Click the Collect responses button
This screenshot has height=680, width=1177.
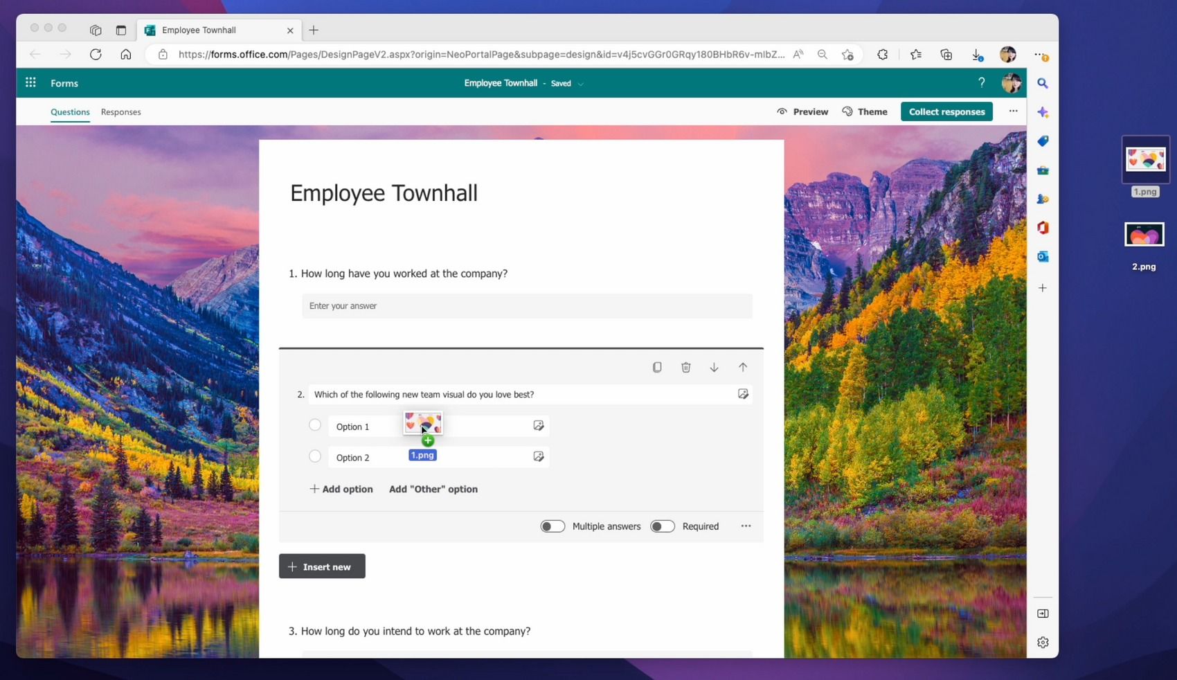coord(946,111)
